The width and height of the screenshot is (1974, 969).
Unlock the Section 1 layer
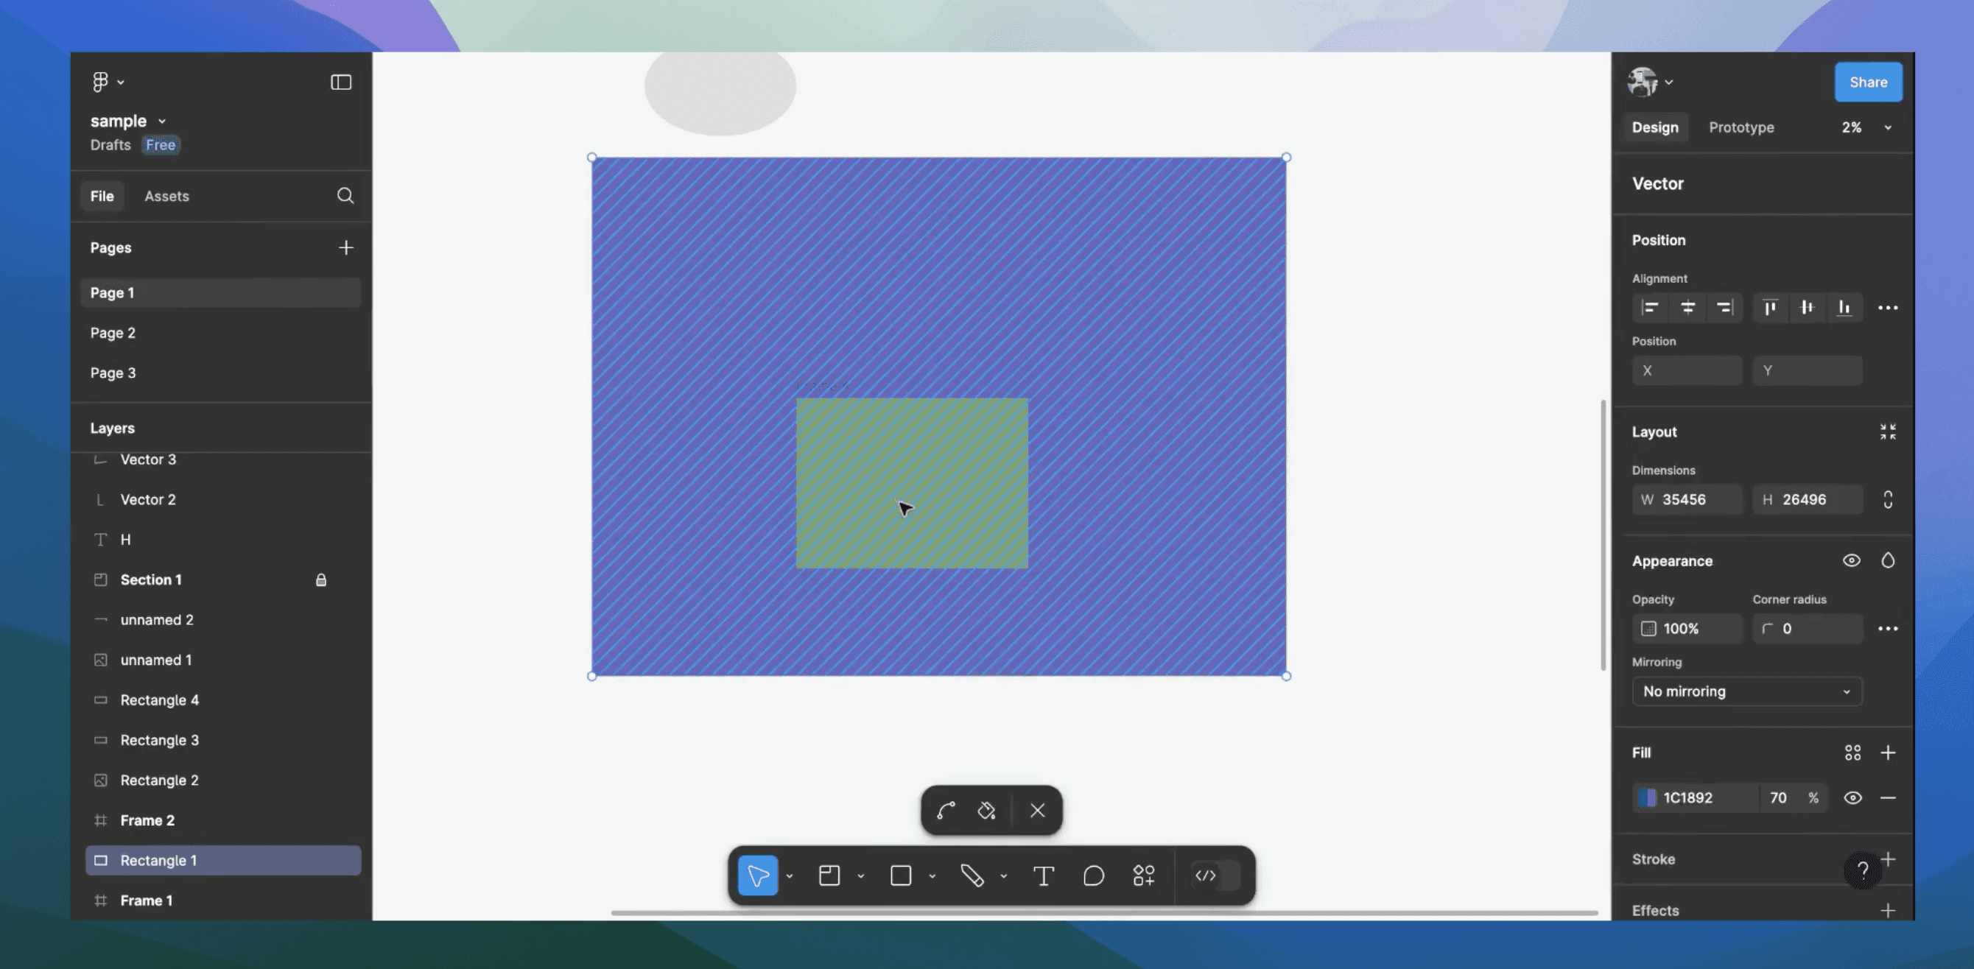click(x=321, y=580)
